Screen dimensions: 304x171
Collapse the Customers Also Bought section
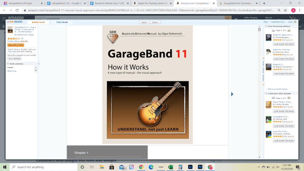click(x=266, y=93)
